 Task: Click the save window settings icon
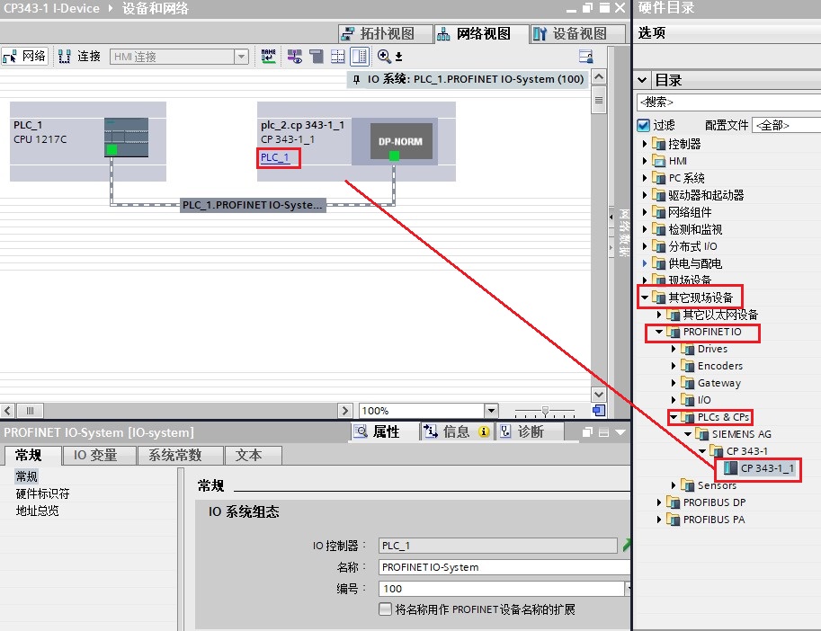point(585,56)
